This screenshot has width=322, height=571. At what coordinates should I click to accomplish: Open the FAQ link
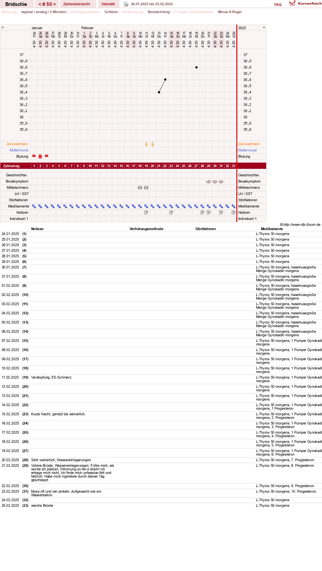278,5
